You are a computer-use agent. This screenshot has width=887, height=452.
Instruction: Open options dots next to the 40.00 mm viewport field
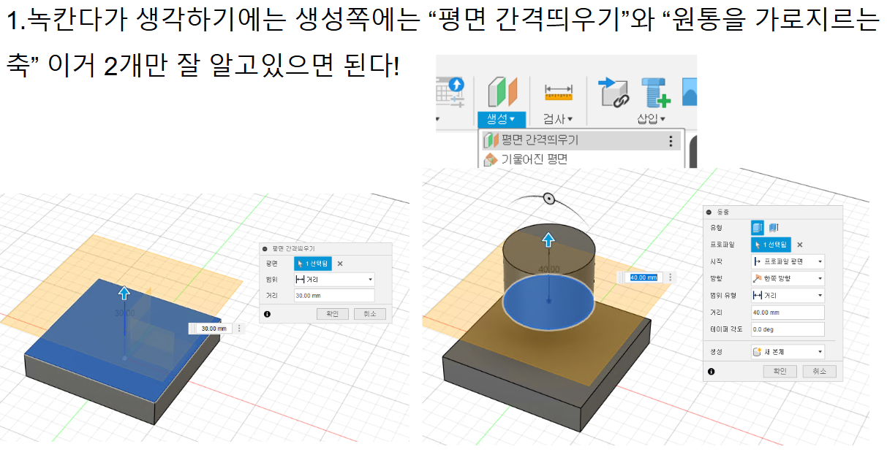pos(669,277)
